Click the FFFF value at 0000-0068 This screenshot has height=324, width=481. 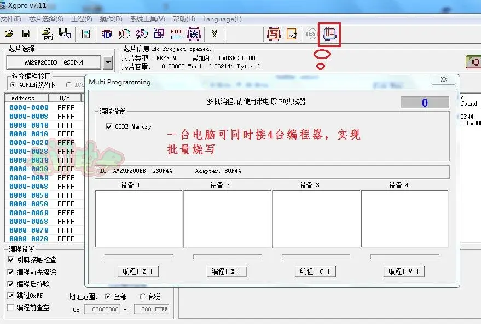pos(66,222)
